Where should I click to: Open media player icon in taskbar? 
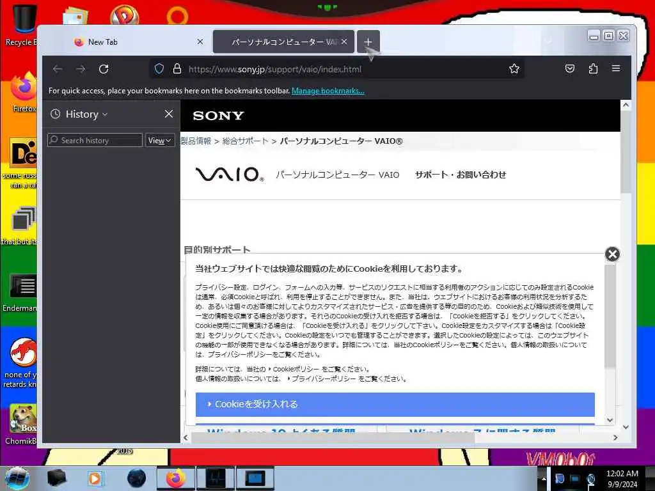(x=95, y=478)
